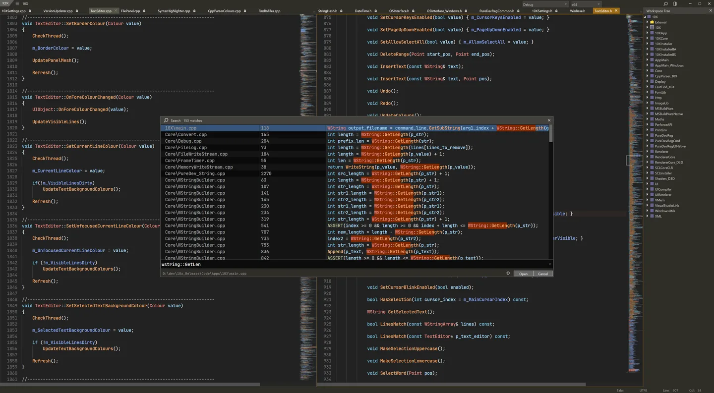Open search options with the gear icon
The image size is (714, 393).
508,274
